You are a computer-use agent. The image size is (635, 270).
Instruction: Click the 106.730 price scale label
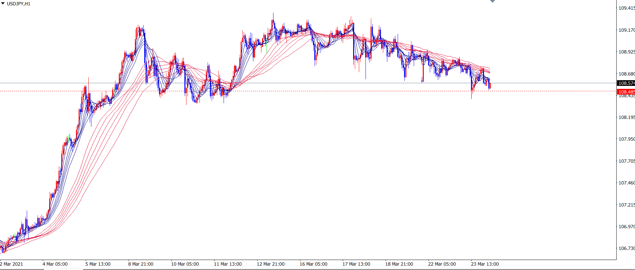pyautogui.click(x=626, y=248)
